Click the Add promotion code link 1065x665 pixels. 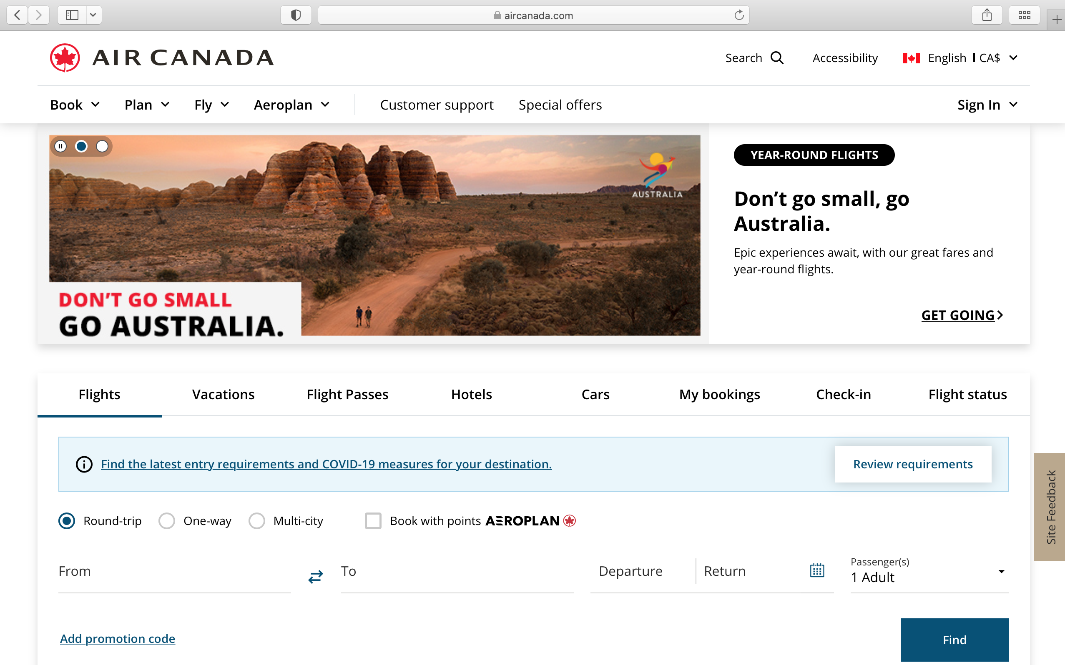(118, 639)
